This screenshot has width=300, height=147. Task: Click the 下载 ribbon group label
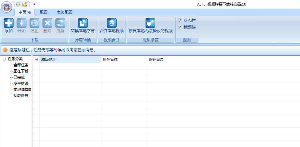34,40
